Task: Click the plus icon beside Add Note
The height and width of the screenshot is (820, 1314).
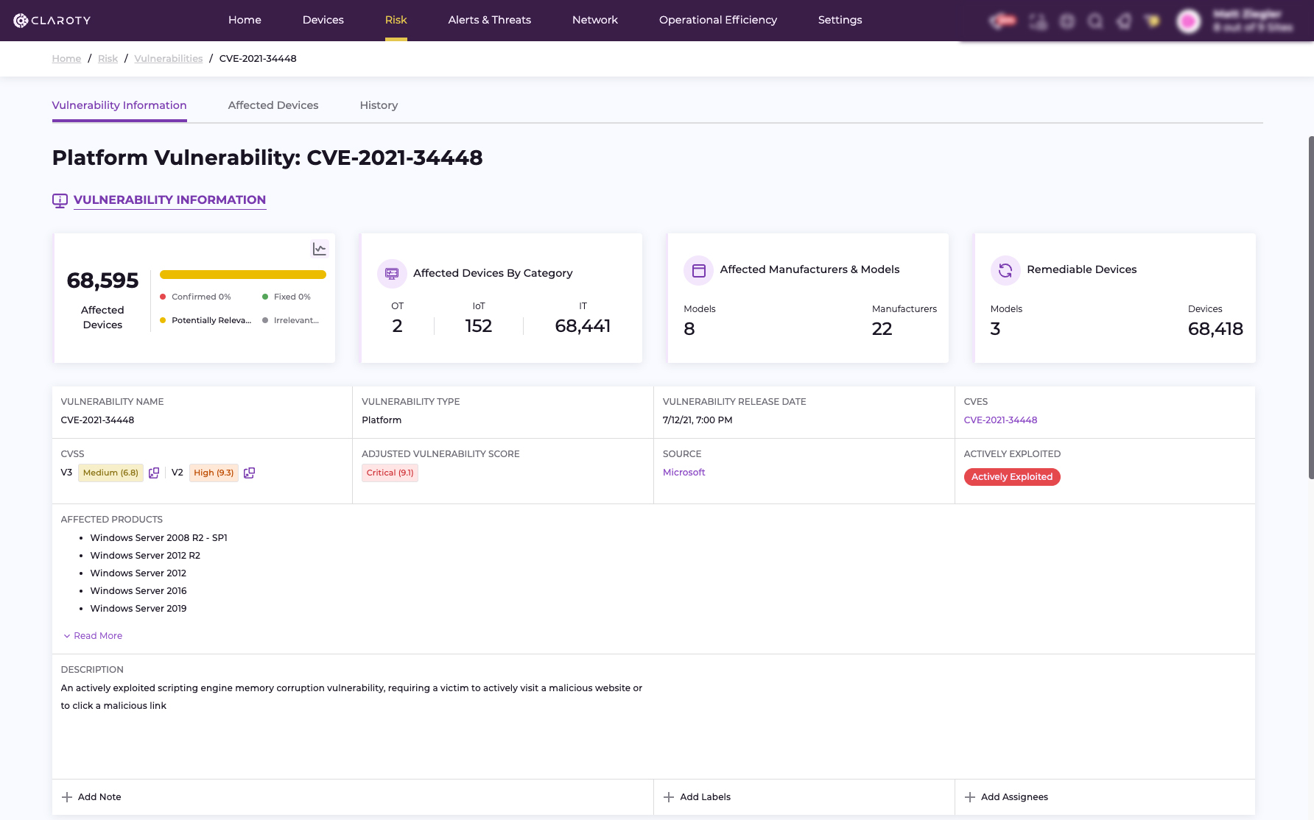Action: [67, 797]
